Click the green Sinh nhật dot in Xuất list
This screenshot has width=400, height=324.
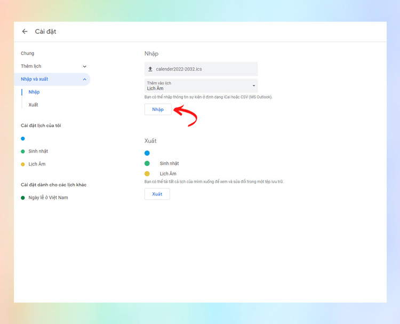(147, 163)
